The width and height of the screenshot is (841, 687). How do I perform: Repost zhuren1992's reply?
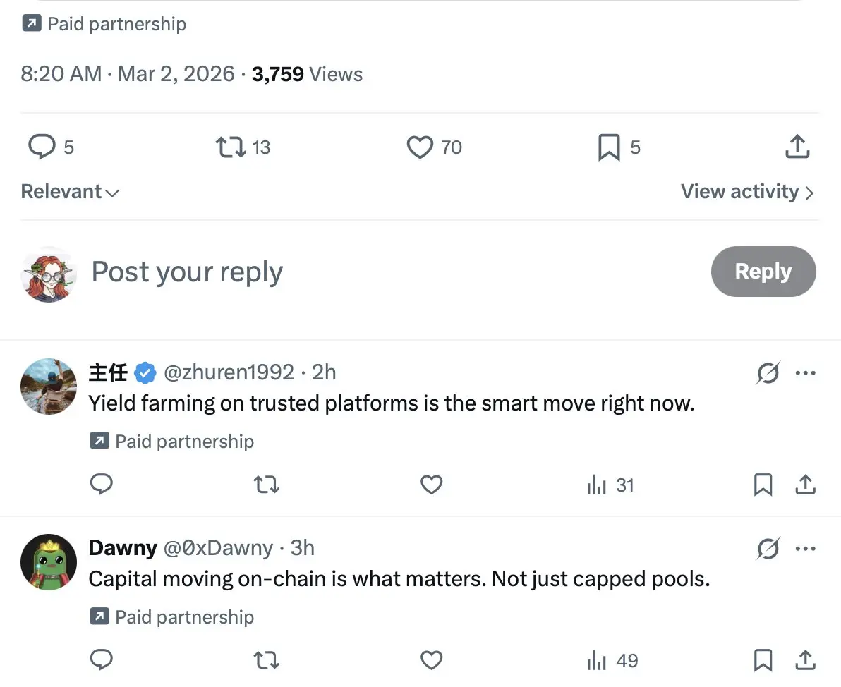pyautogui.click(x=266, y=485)
